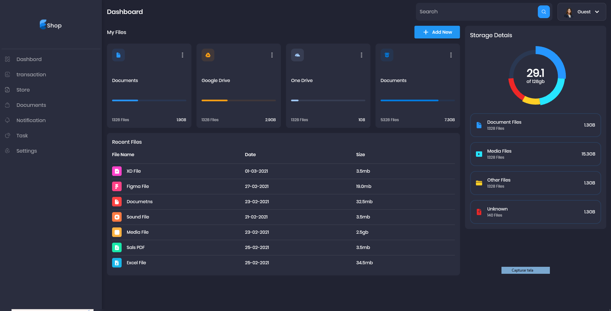
Task: Open the Notification section in the sidebar
Action: click(31, 120)
